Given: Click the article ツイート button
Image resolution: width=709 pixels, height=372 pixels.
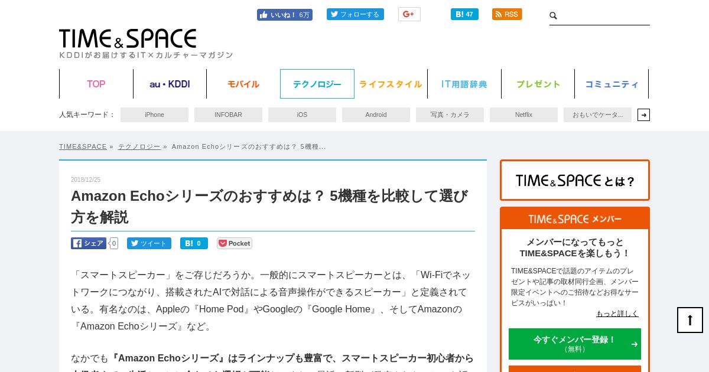Looking at the screenshot, I should click(149, 243).
